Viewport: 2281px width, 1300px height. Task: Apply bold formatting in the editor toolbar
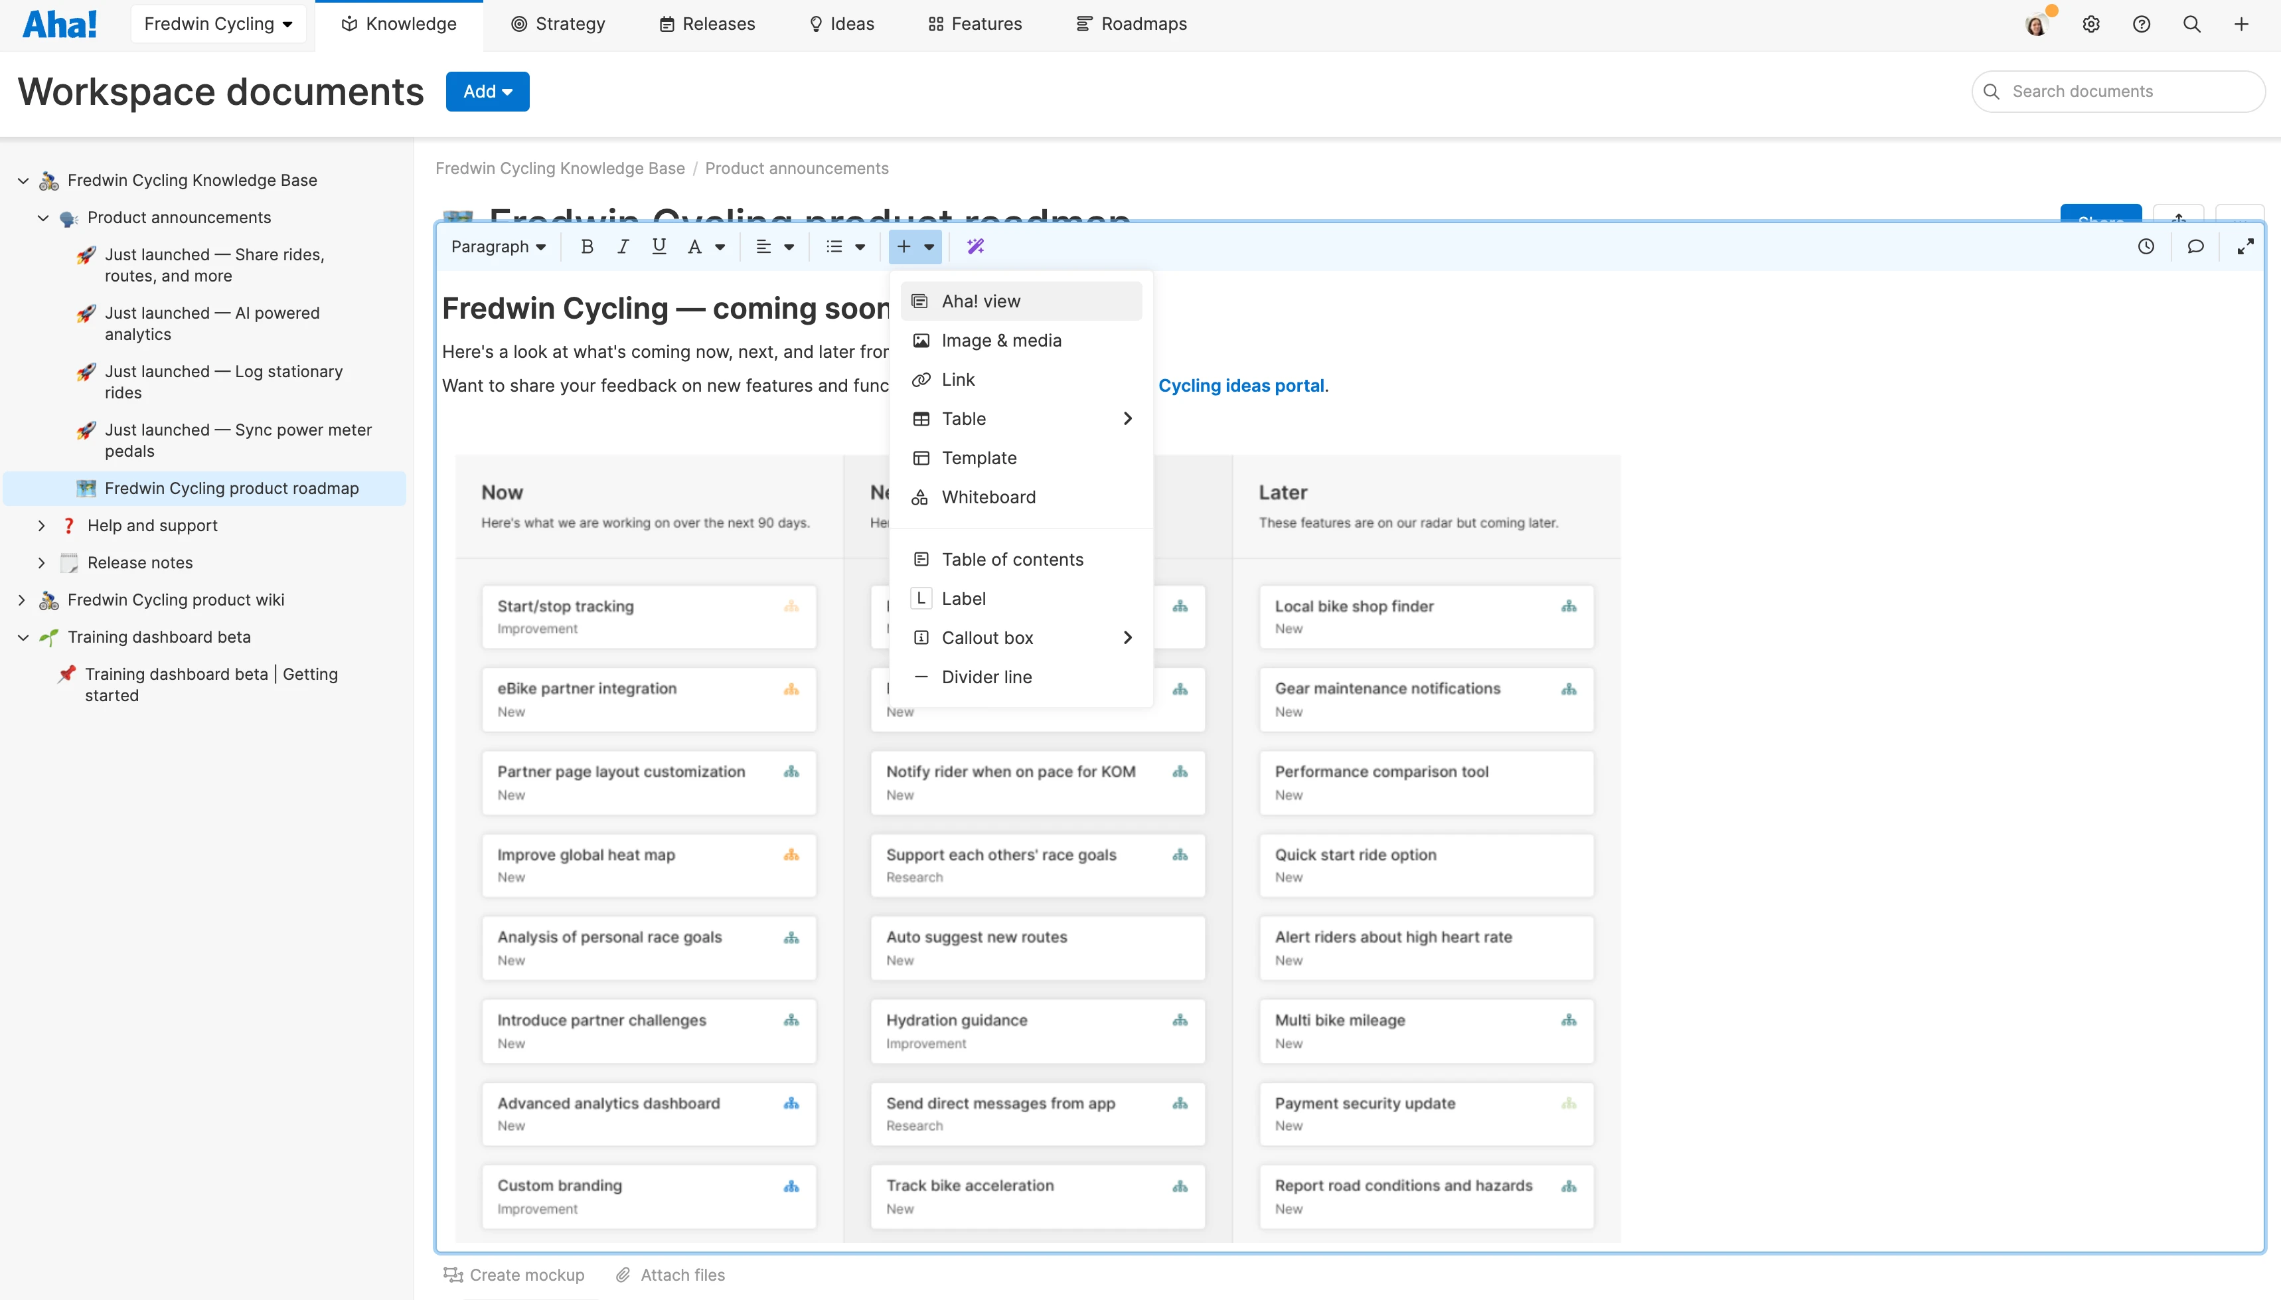(x=587, y=246)
